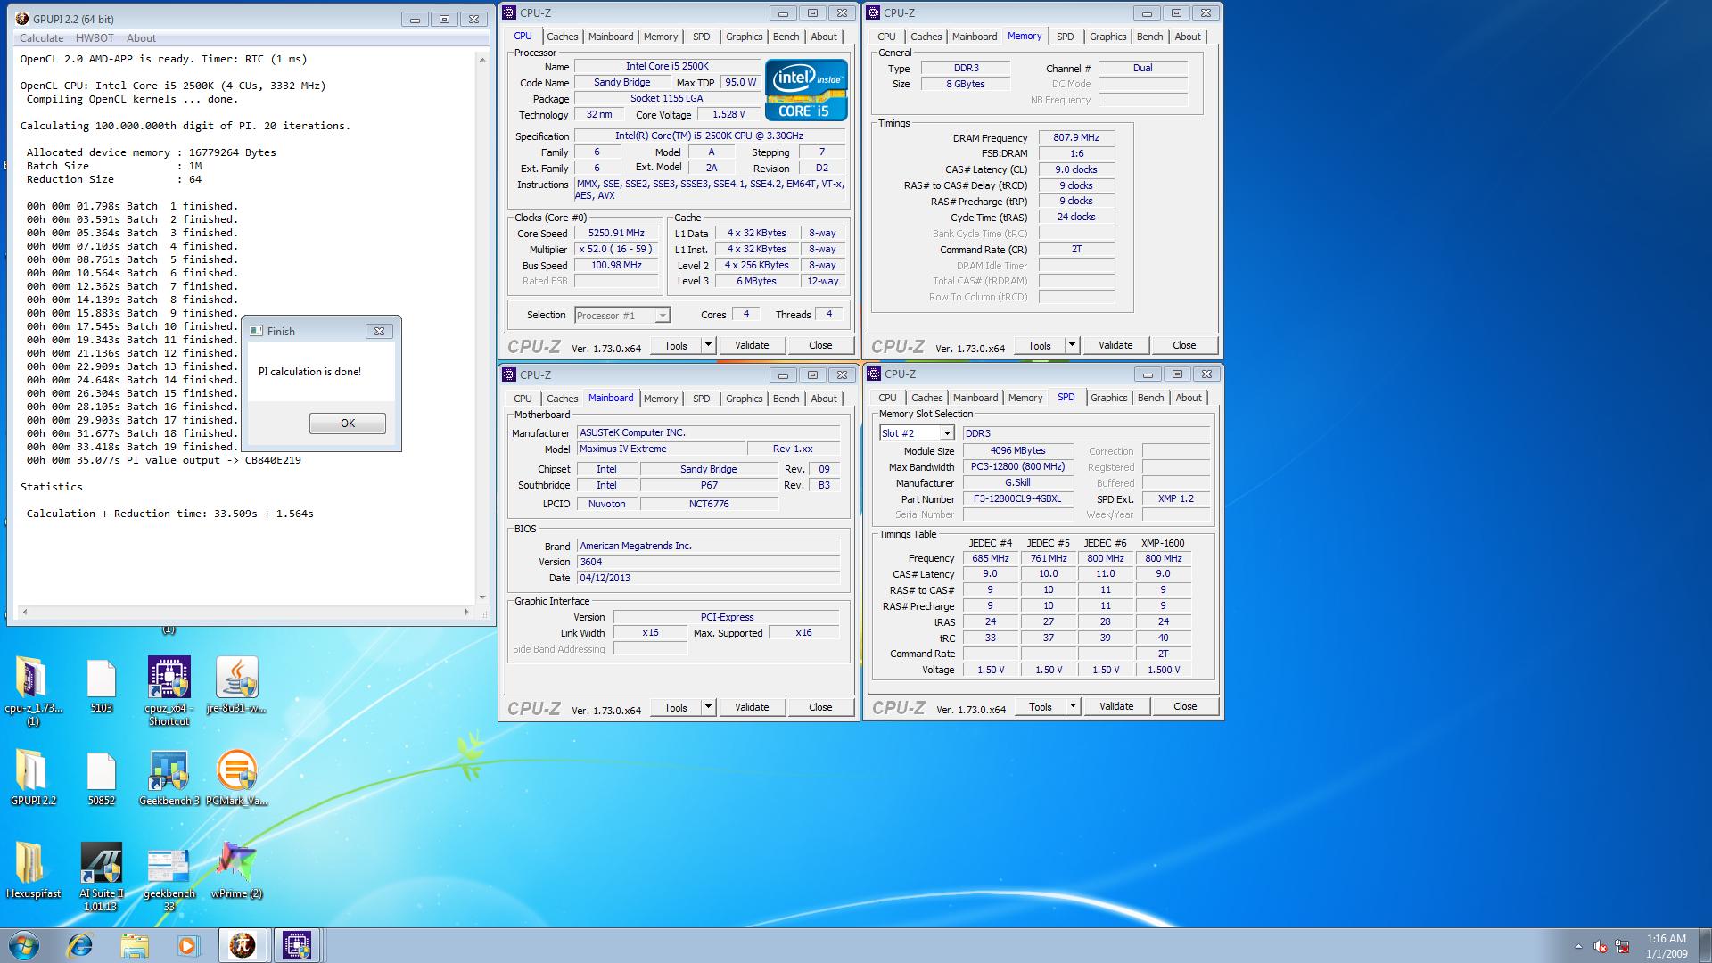Select Mainboard tab in Memory window
Screen dimensions: 1712x963
click(974, 37)
